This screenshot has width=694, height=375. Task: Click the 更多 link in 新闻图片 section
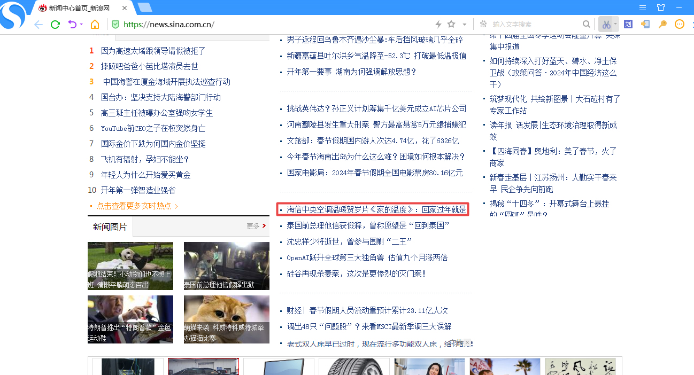256,226
